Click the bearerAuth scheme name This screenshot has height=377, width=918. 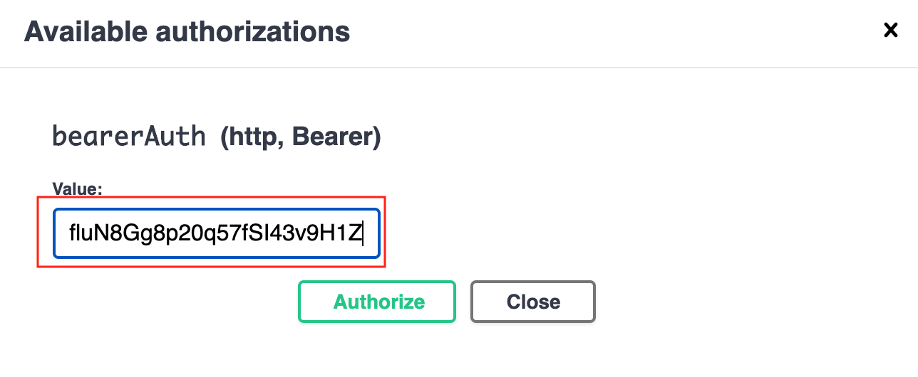coord(129,136)
